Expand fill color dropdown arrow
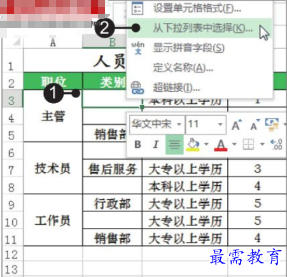The height and width of the screenshot is (277, 287). pyautogui.click(x=206, y=145)
